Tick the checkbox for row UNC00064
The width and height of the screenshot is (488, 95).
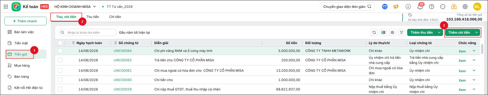[60, 51]
